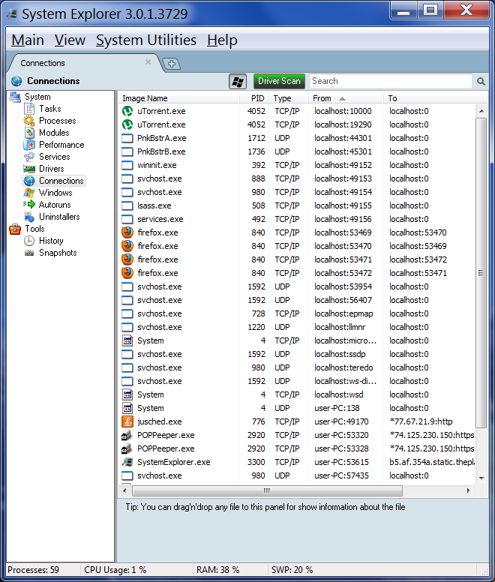Click localhost:53472 in the To column

pos(418,259)
